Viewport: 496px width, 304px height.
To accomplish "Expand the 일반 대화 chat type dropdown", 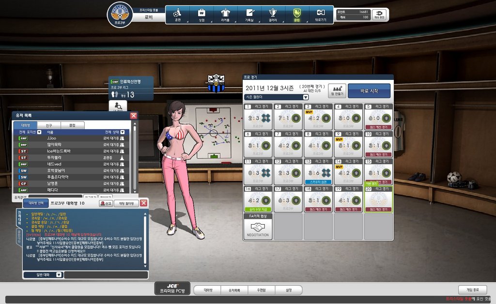I will tap(59, 275).
